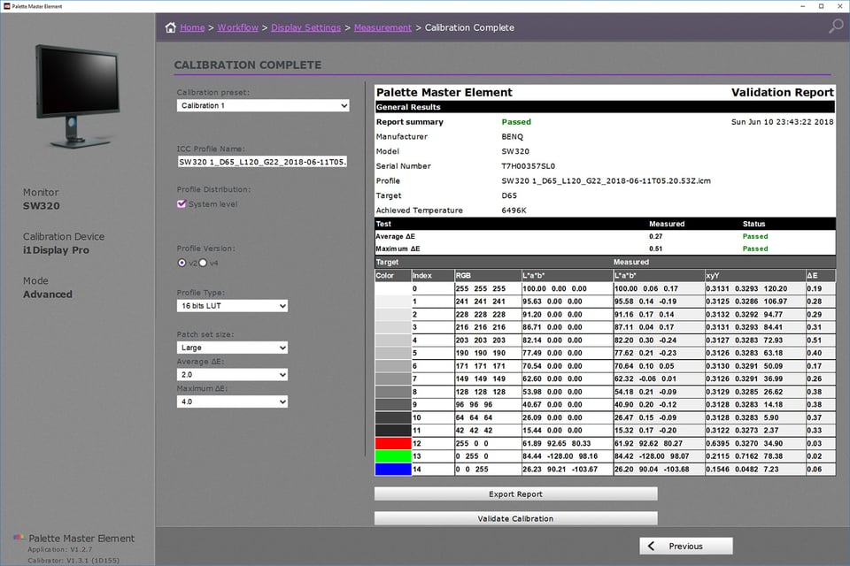Click the 'Advanced' mode text
The image size is (850, 566).
(47, 294)
